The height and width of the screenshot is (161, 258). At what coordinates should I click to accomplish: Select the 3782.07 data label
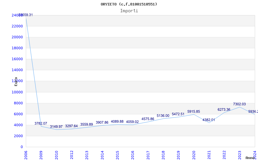click(41, 123)
